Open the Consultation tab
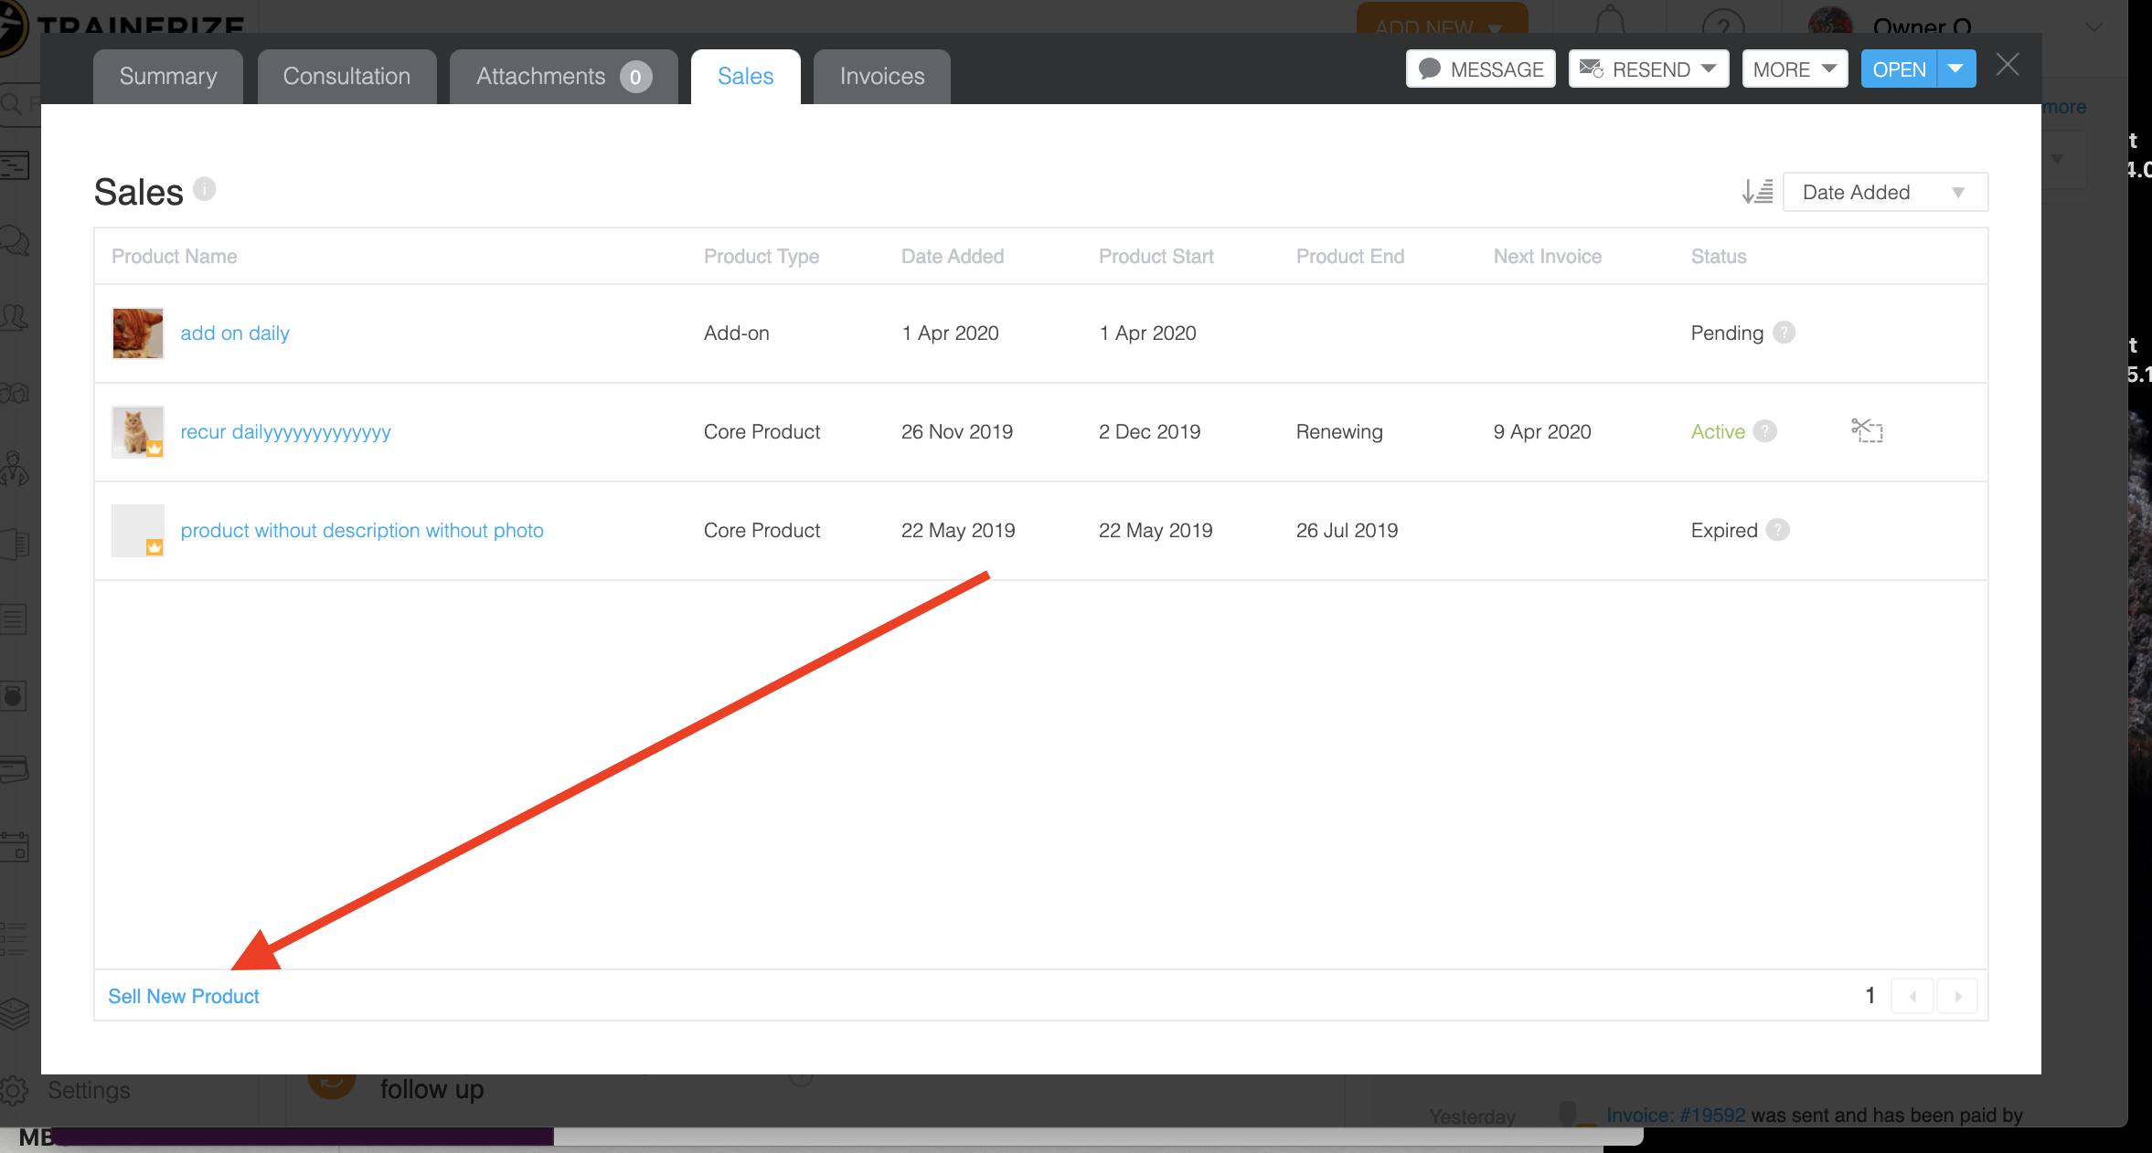The height and width of the screenshot is (1153, 2152). click(346, 77)
